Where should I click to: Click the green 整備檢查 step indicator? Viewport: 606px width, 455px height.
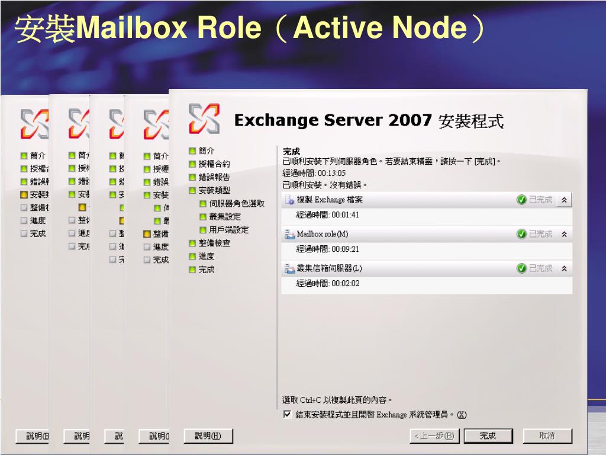(x=192, y=243)
